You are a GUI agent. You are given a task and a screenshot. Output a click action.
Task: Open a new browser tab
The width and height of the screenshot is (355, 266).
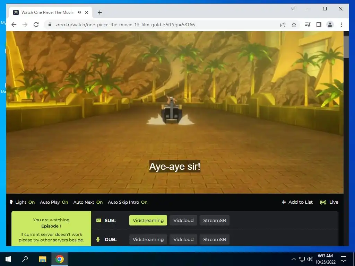coord(99,12)
